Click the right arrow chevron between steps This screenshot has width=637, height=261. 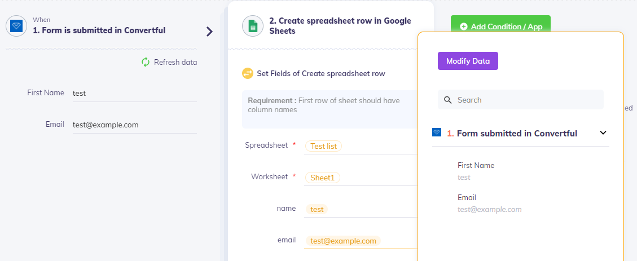(210, 31)
